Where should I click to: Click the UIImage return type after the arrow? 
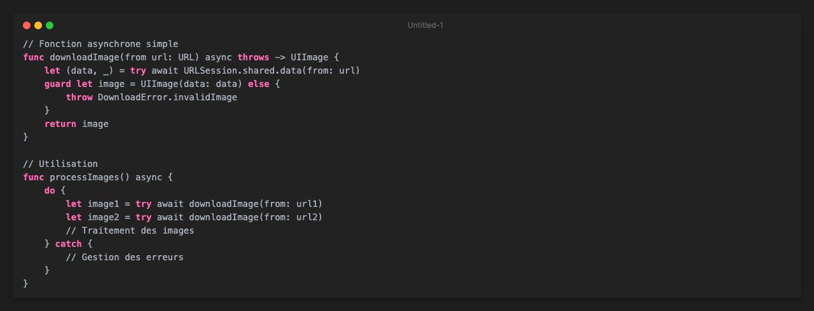pos(309,57)
